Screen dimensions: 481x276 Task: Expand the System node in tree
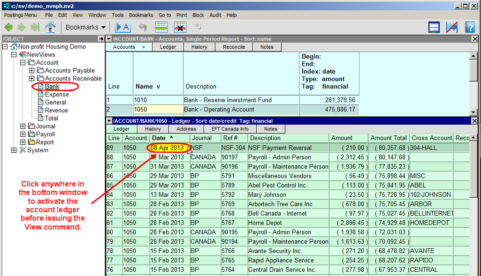coord(14,150)
